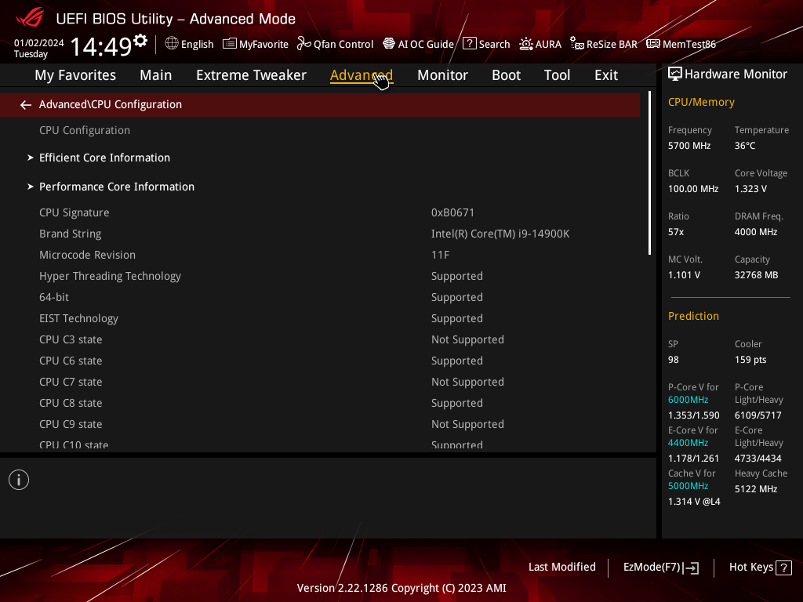Select the Microcode Revision row

pos(320,255)
